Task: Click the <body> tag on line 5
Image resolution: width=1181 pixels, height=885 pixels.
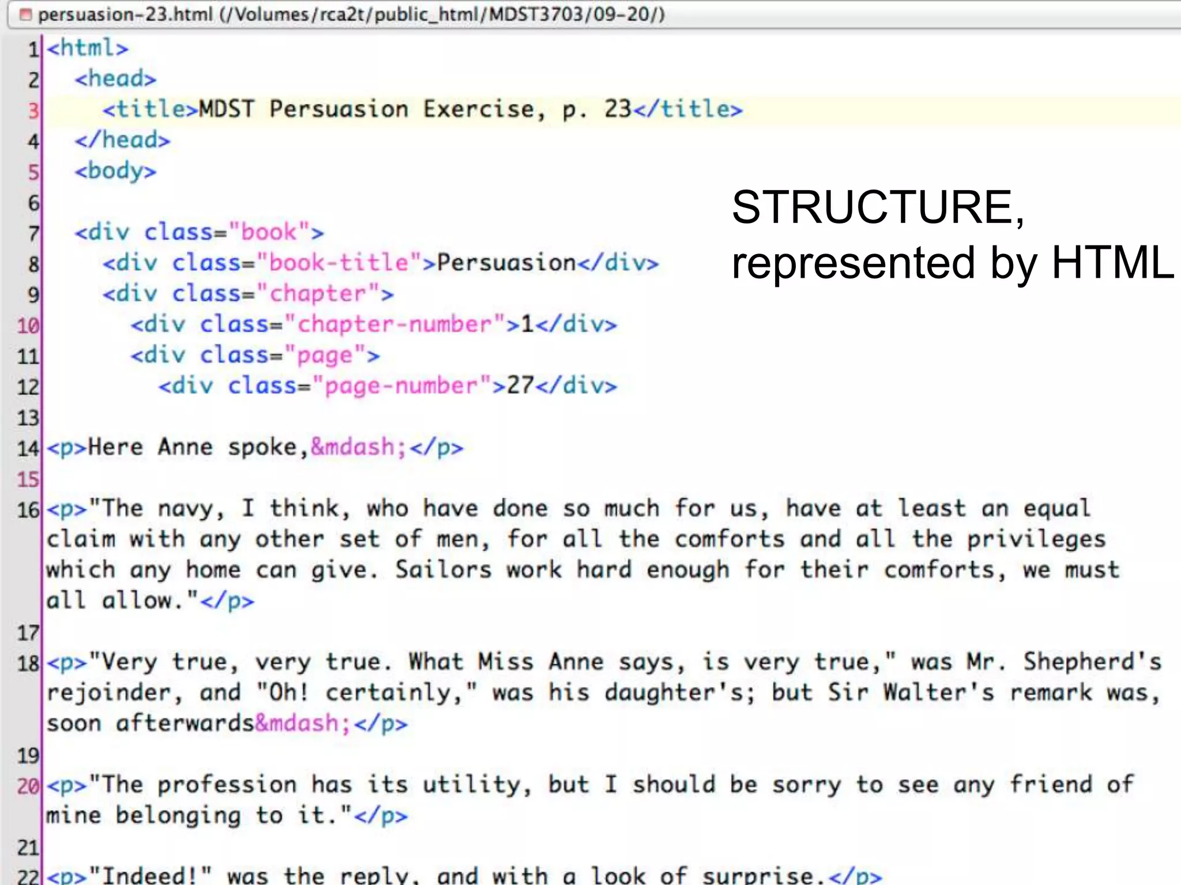Action: [x=115, y=171]
